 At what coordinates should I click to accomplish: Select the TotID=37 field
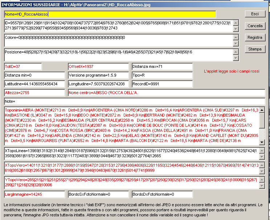[x=23, y=67]
